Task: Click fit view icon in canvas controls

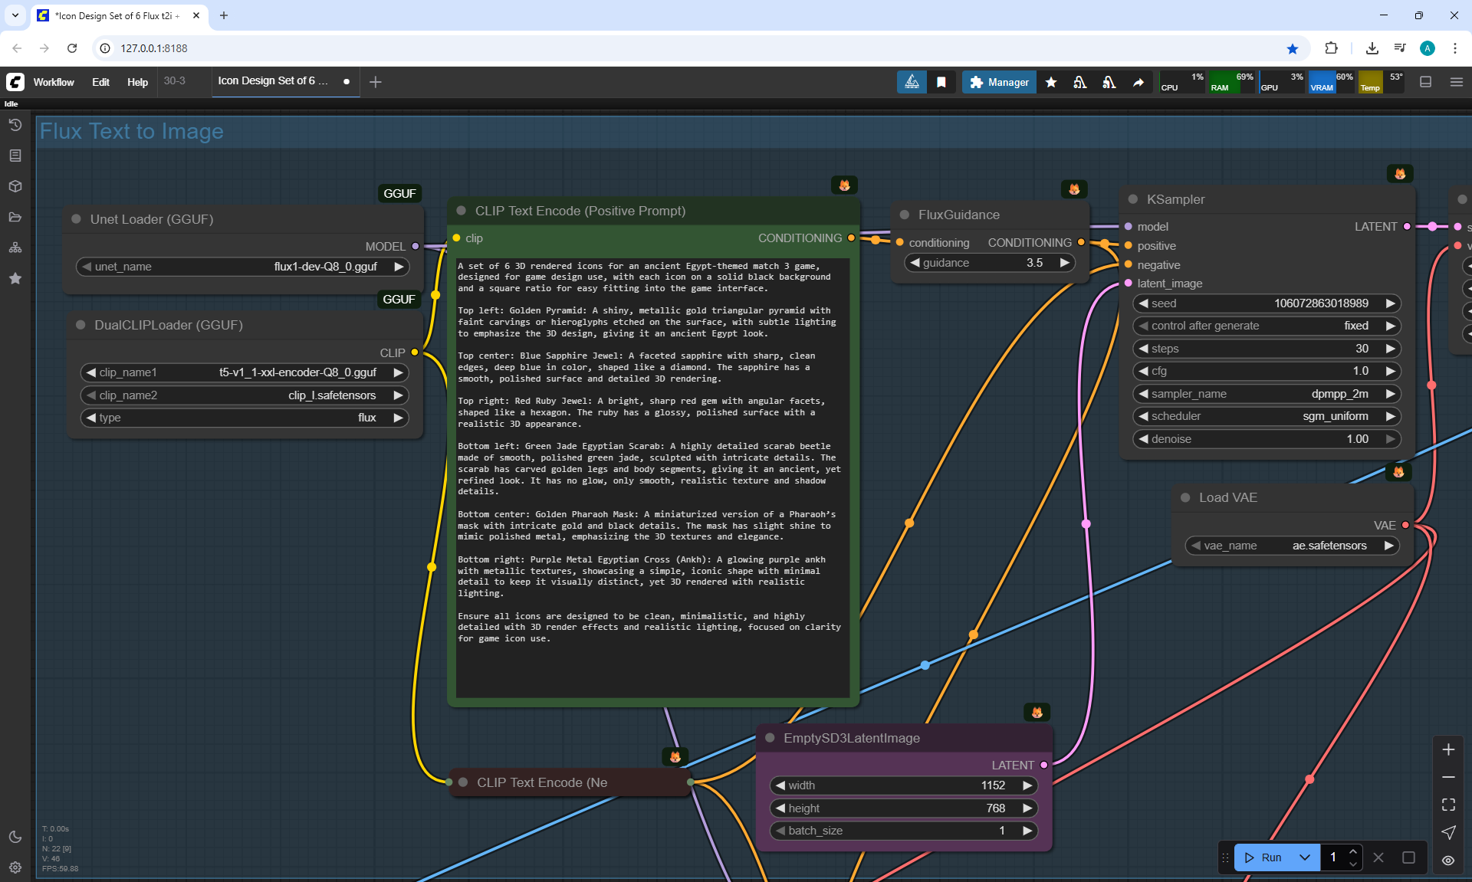Action: (1448, 805)
